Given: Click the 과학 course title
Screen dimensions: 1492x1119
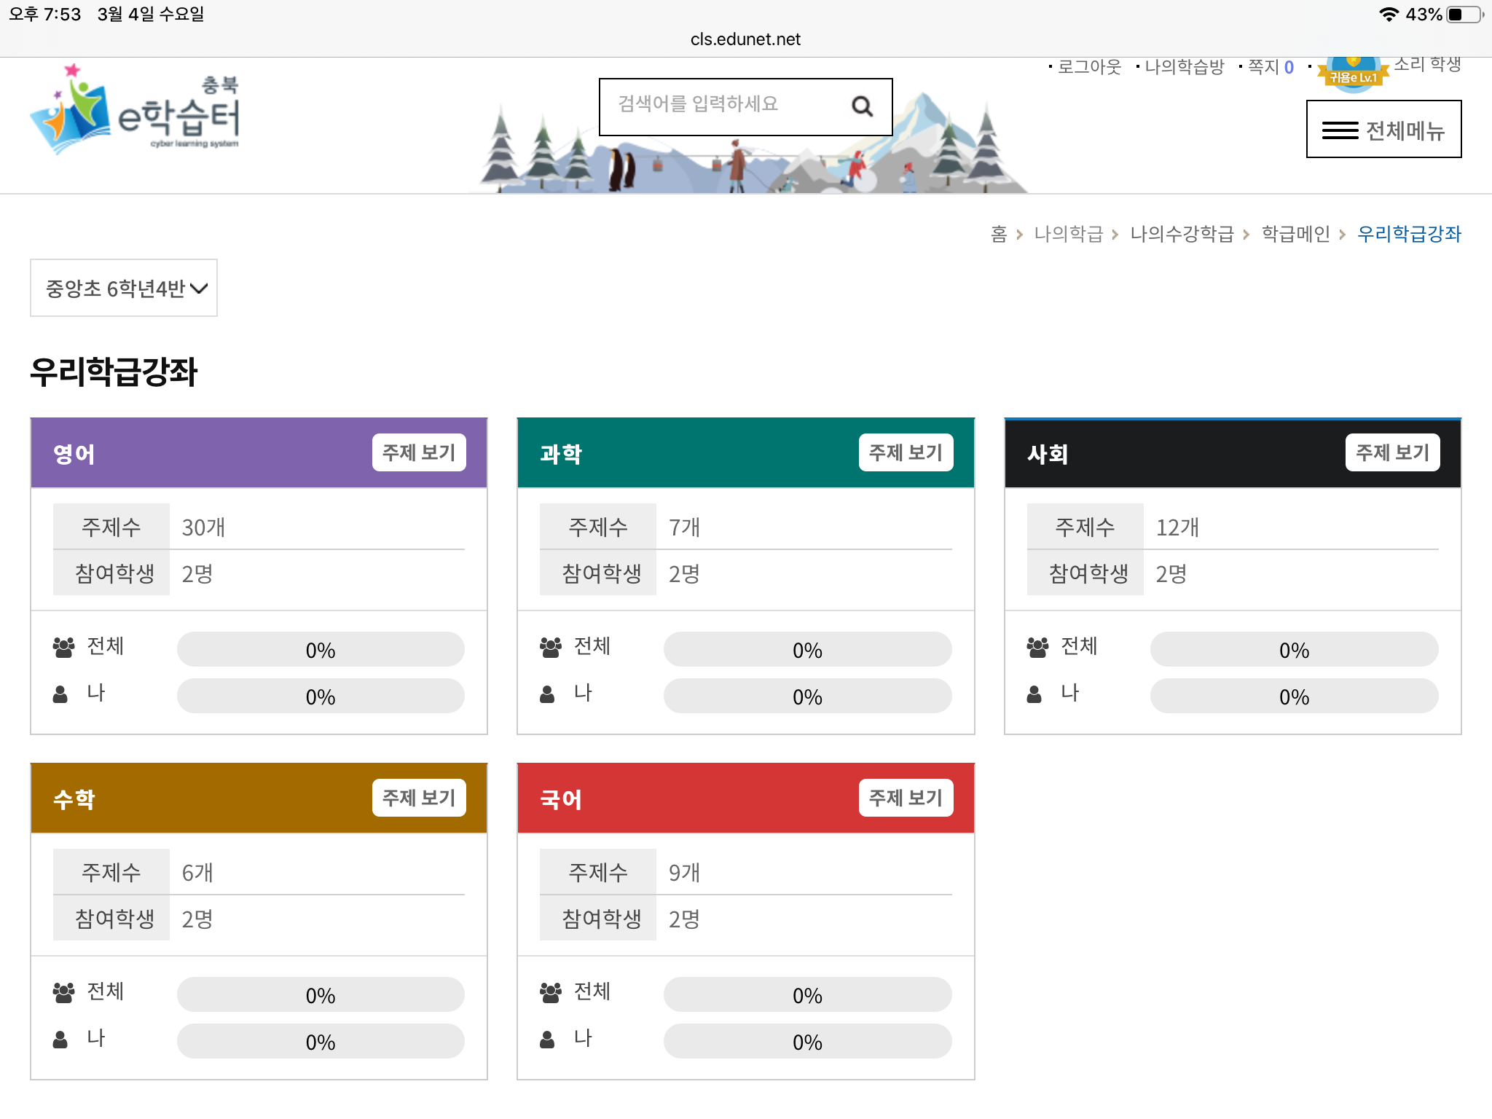Looking at the screenshot, I should pos(560,454).
